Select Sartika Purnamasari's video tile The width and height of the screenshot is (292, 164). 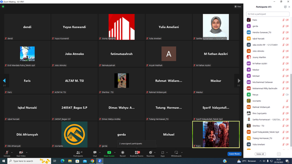click(x=216, y=27)
